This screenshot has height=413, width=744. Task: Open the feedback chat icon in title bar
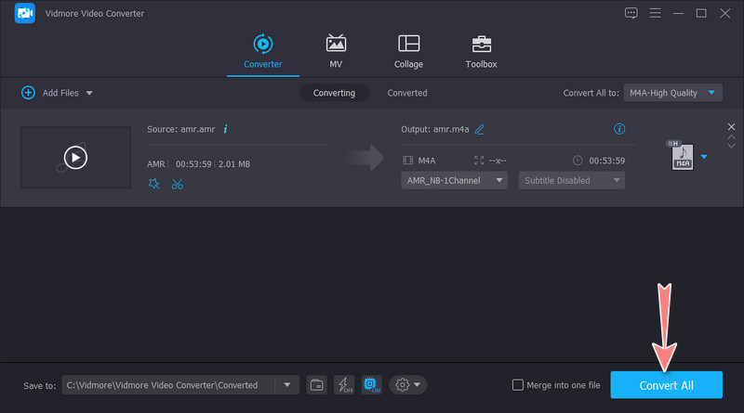click(631, 13)
